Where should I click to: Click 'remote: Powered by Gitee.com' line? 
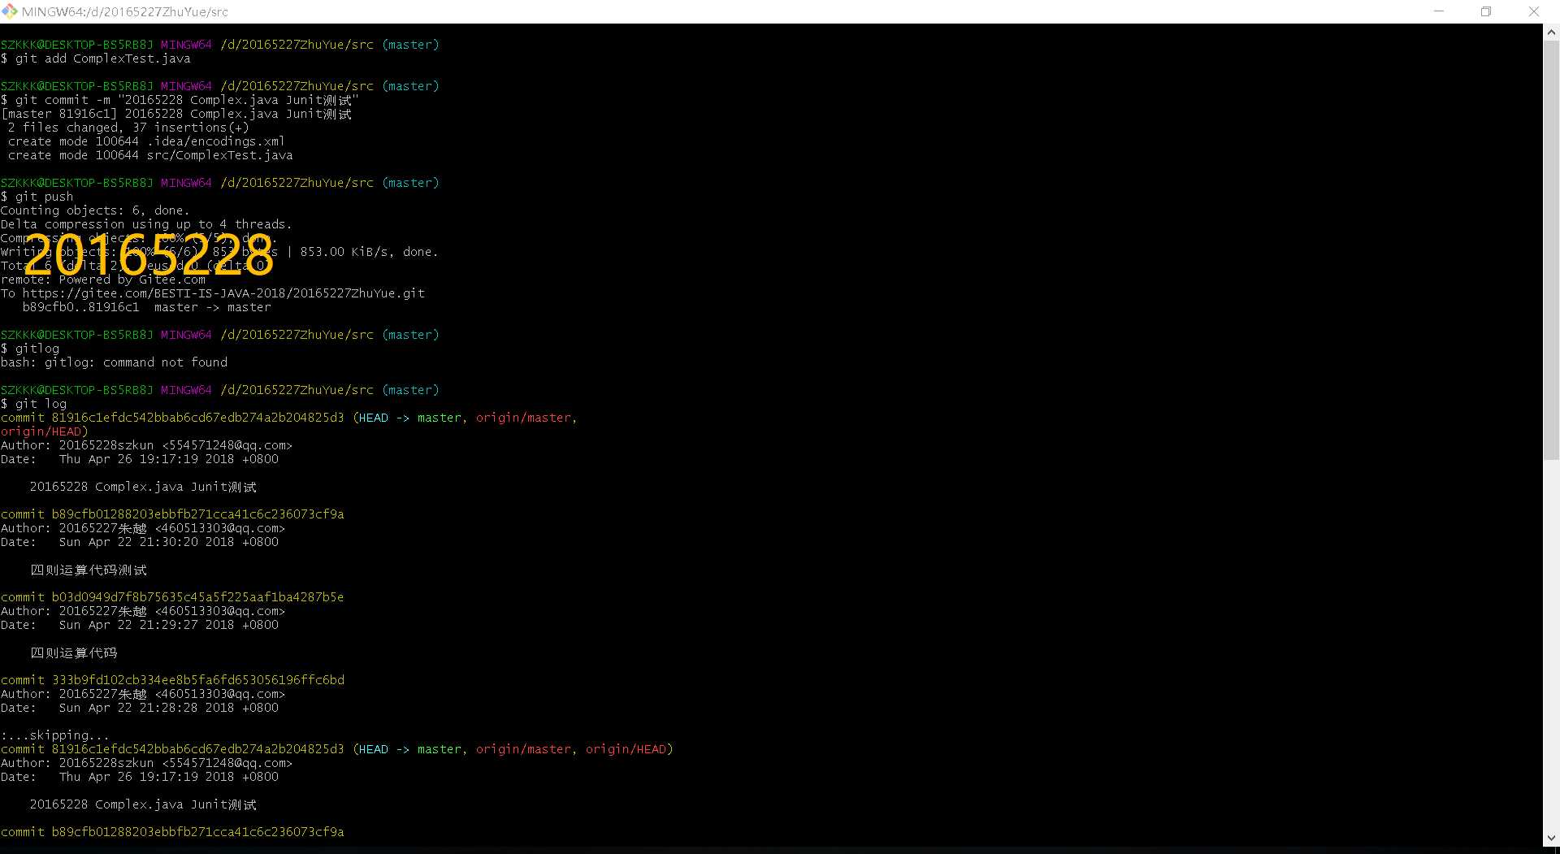(103, 280)
